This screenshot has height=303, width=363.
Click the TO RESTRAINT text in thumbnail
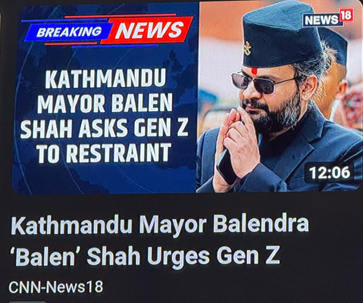coord(103,153)
